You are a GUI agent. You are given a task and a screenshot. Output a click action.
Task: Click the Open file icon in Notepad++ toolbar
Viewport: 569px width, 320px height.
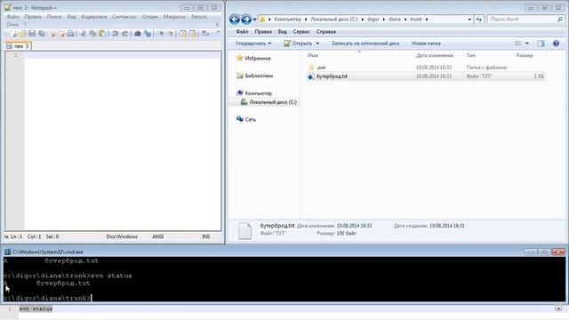22,34
